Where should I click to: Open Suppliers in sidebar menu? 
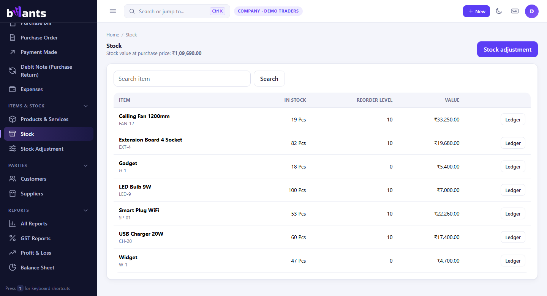(x=49, y=194)
